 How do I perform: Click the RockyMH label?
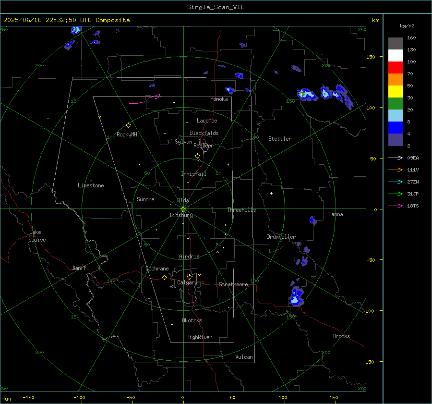127,135
